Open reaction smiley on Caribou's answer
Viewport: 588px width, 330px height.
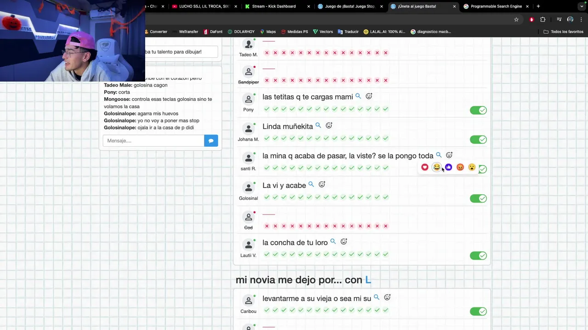click(x=387, y=297)
